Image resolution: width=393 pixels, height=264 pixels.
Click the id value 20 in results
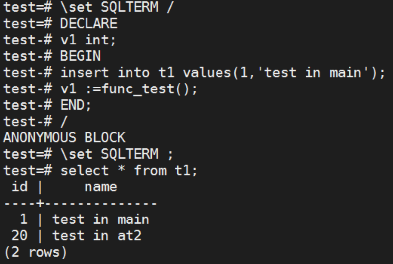(x=19, y=235)
